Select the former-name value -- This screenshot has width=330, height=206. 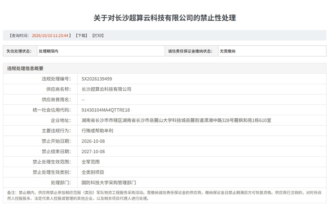coord(83,100)
